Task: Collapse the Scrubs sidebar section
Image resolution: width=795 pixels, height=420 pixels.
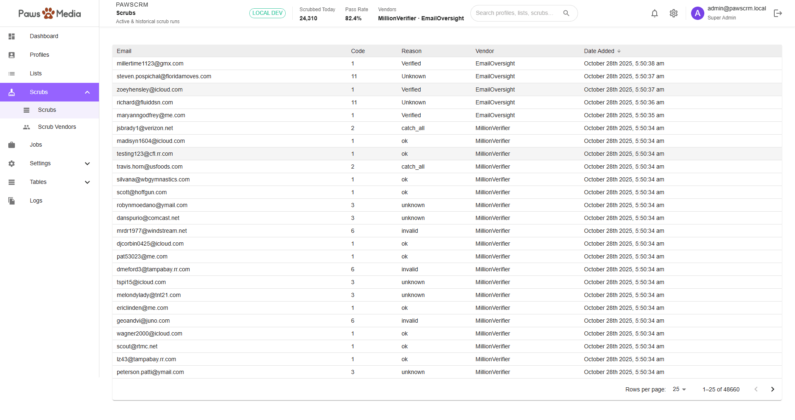Action: tap(87, 92)
